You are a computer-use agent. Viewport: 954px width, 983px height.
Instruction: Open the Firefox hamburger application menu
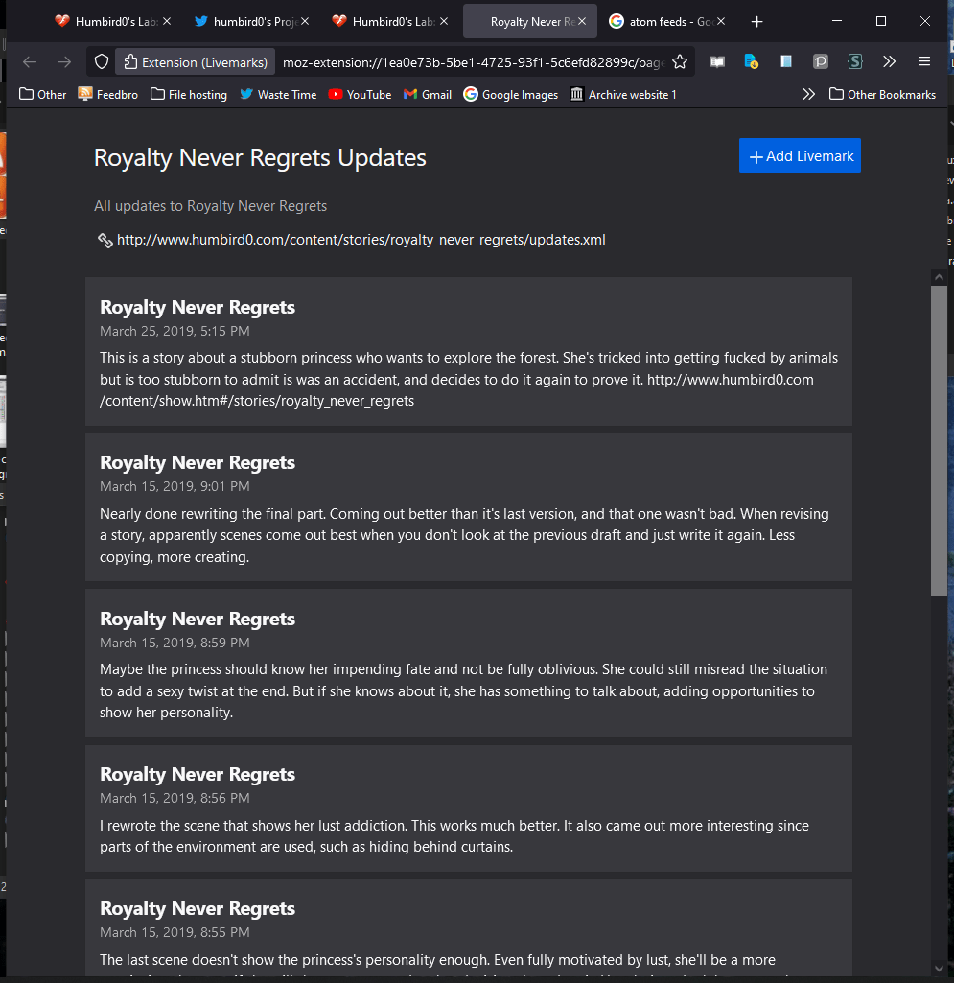[x=924, y=61]
